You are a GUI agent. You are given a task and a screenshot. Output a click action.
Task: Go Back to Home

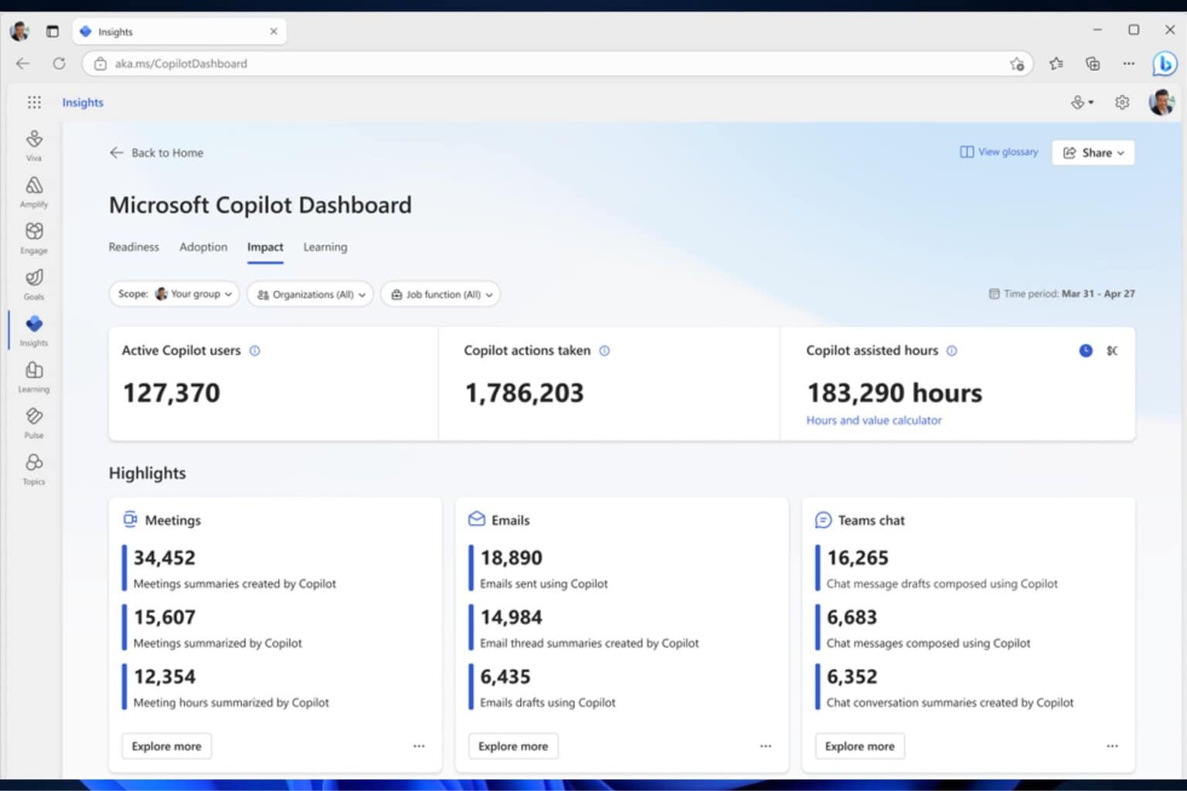pos(156,153)
